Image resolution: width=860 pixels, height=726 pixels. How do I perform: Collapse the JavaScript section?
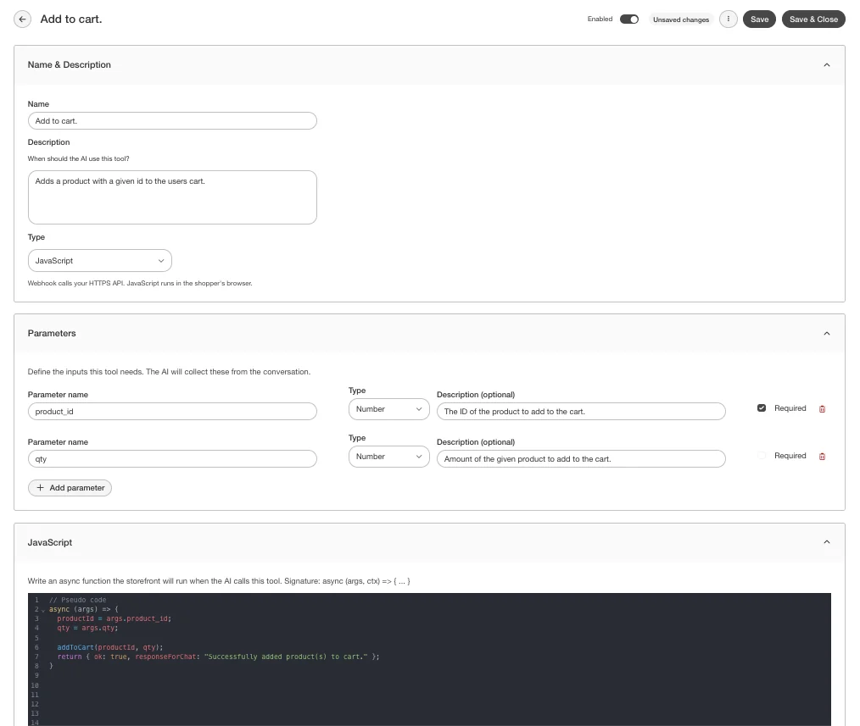point(827,542)
